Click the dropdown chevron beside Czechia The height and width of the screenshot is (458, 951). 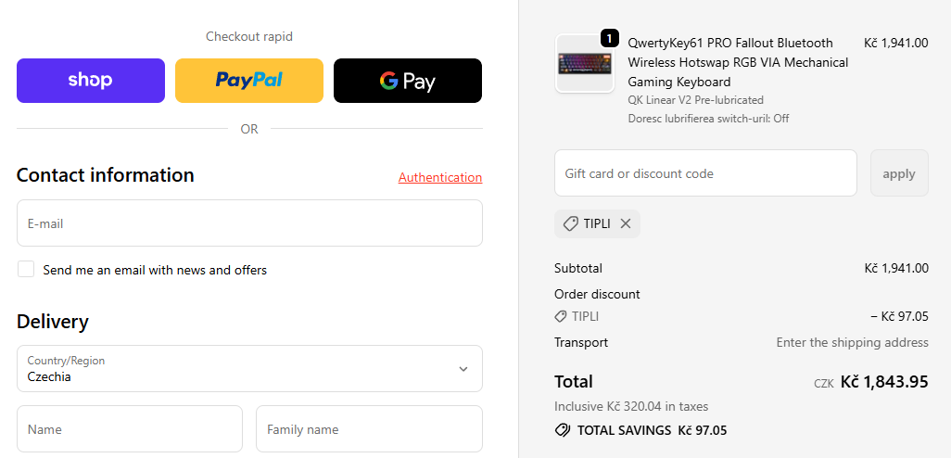coord(463,369)
